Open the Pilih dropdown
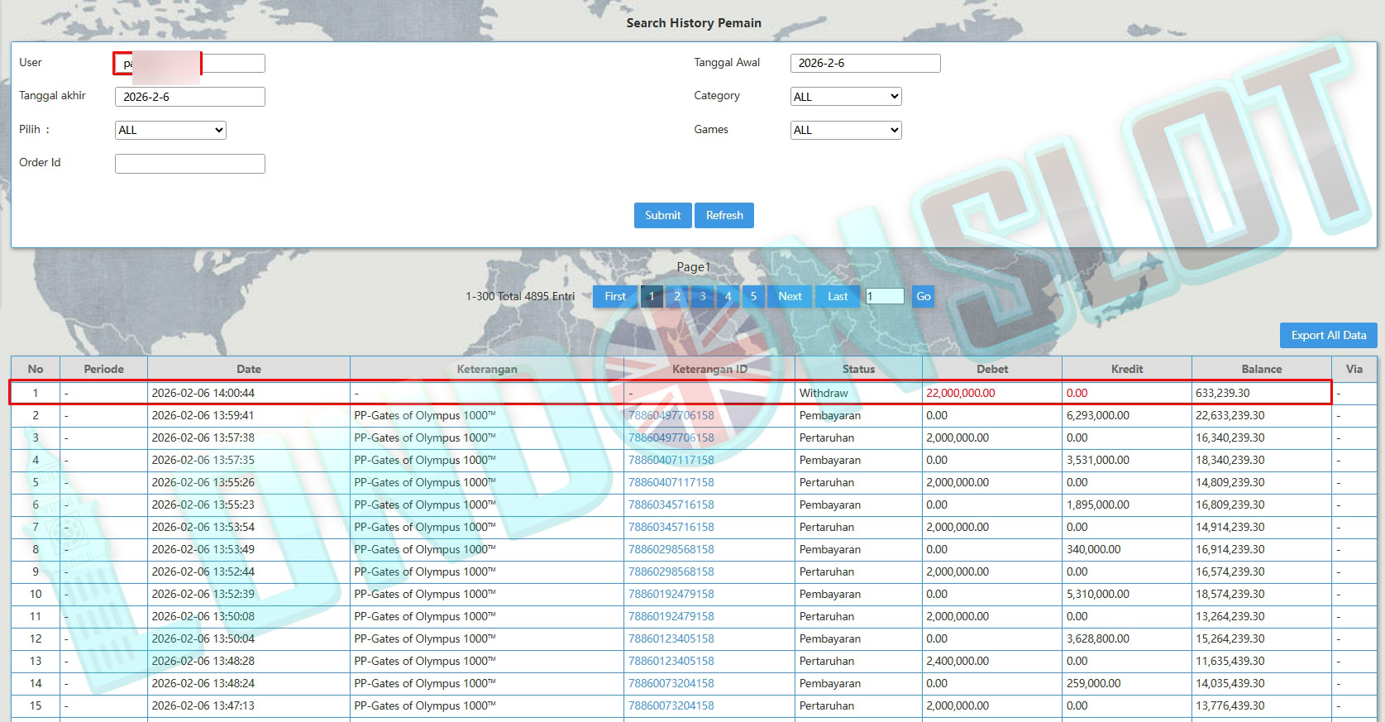Screen dimensions: 1385x722 click(x=170, y=130)
